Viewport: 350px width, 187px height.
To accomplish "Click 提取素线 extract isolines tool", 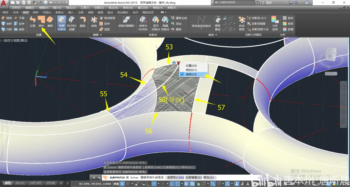I will click(218, 23).
